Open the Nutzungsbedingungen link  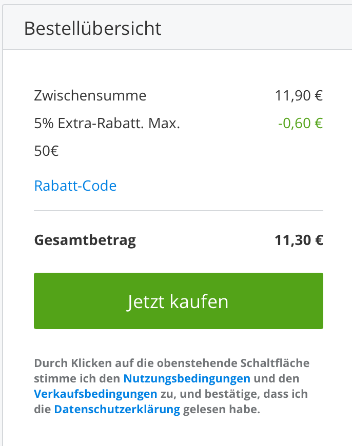coord(187,379)
